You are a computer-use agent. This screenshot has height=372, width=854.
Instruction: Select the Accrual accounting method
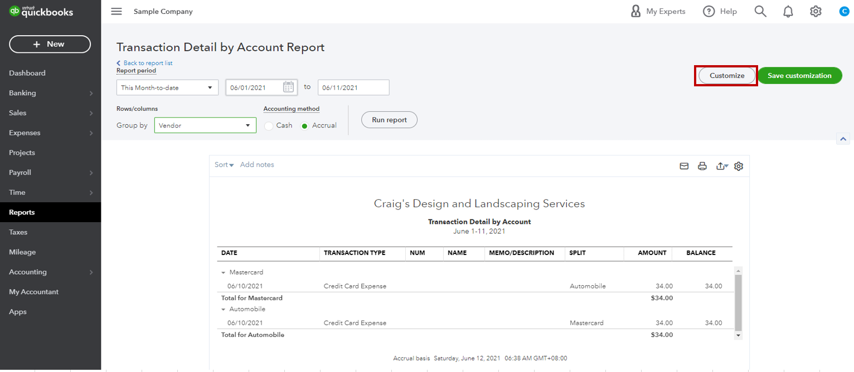tap(304, 125)
